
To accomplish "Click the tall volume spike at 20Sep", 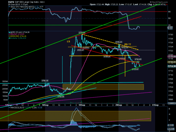I will coord(118,93).
